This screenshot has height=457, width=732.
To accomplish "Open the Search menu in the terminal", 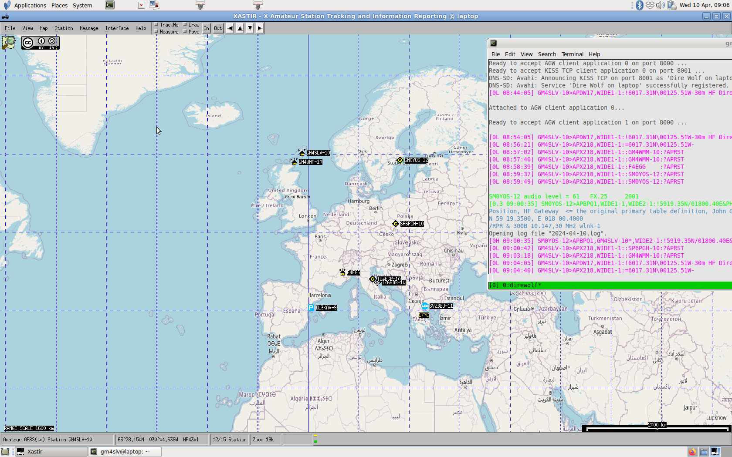I will (547, 54).
